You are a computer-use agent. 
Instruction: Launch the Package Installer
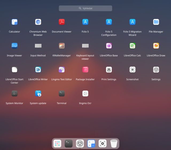click(x=85, y=70)
